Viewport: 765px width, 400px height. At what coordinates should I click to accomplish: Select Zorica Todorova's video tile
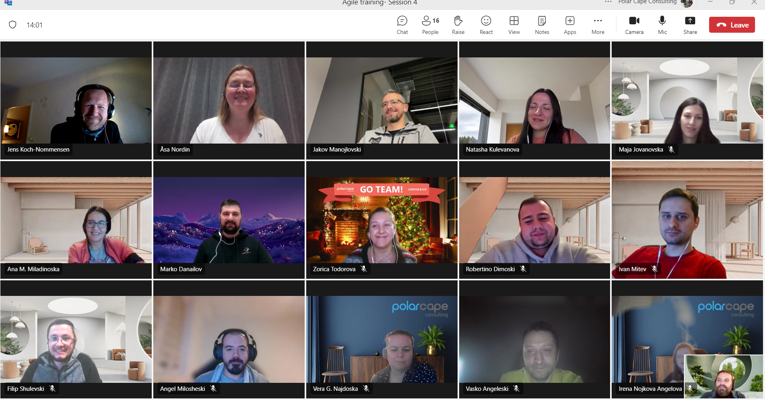pos(382,220)
